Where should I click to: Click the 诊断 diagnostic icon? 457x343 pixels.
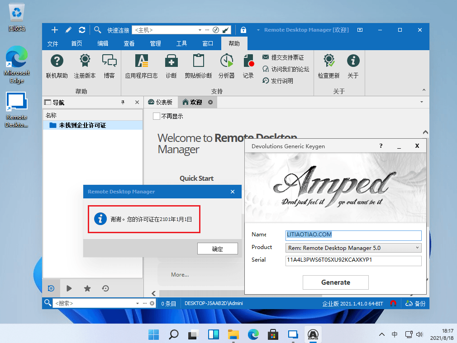(171, 66)
